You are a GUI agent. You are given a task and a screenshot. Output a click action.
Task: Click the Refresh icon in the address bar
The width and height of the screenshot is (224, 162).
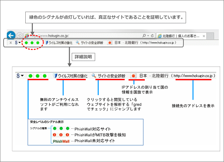pyautogui.click(x=152, y=36)
